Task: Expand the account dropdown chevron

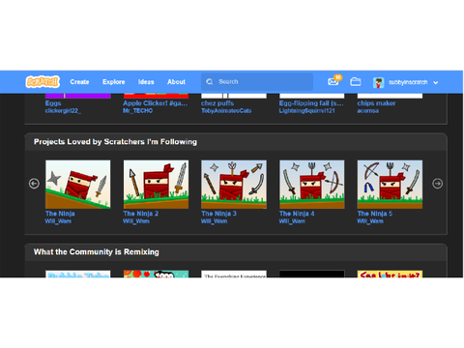Action: coord(436,82)
